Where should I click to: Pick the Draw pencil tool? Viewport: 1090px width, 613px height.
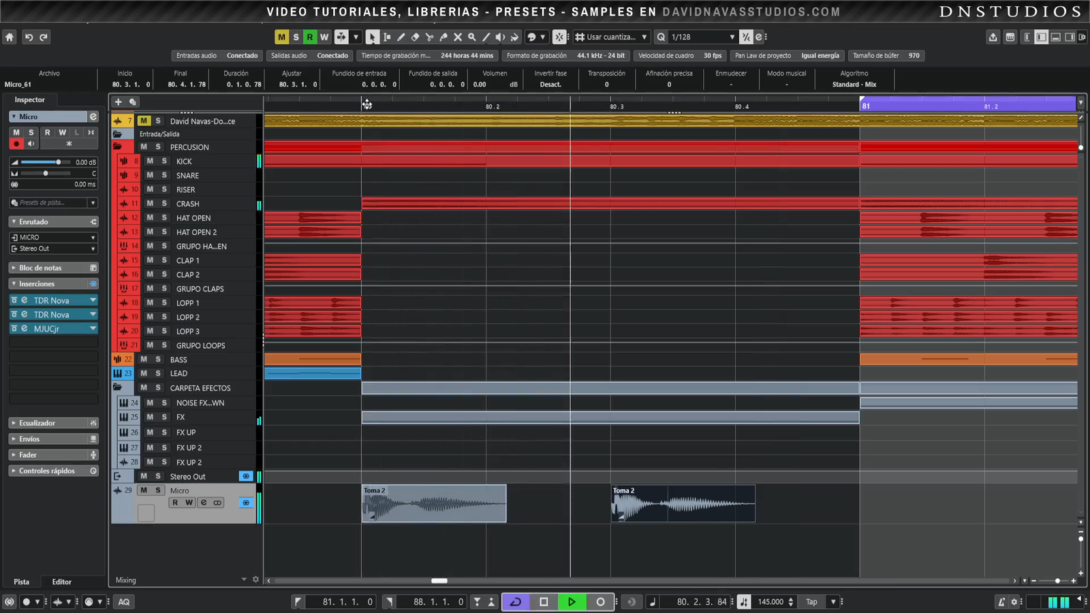click(401, 37)
